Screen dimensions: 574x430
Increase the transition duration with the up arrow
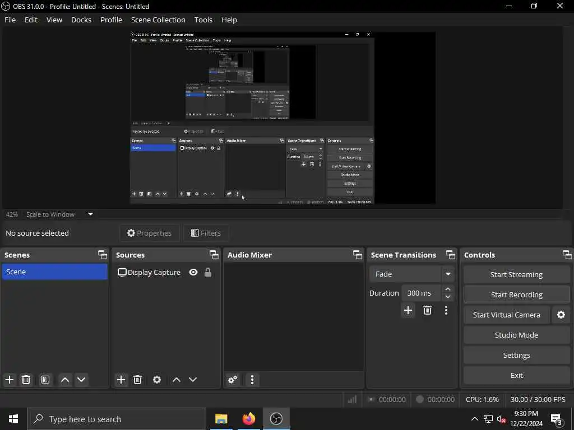pyautogui.click(x=448, y=289)
